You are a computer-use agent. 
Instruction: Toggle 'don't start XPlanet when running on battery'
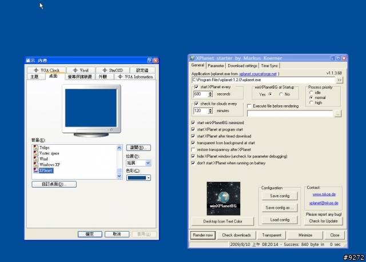[193, 163]
